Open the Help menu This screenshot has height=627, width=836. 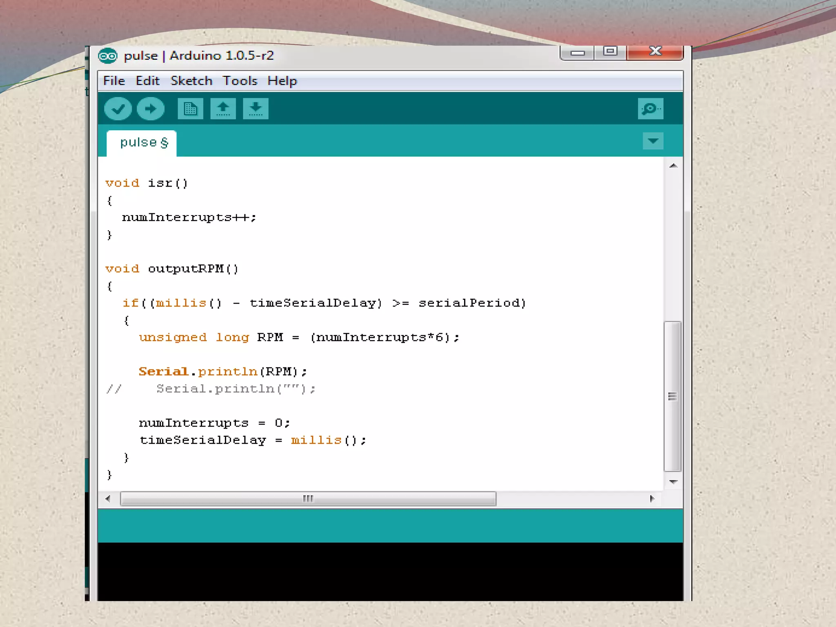coord(282,81)
